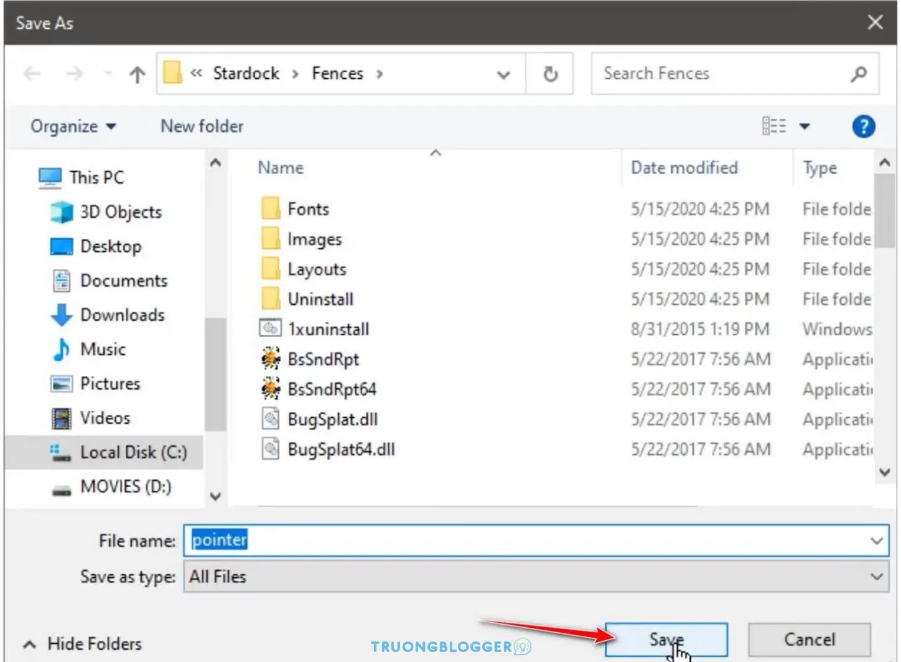Select This PC in navigation pane

[x=96, y=177]
